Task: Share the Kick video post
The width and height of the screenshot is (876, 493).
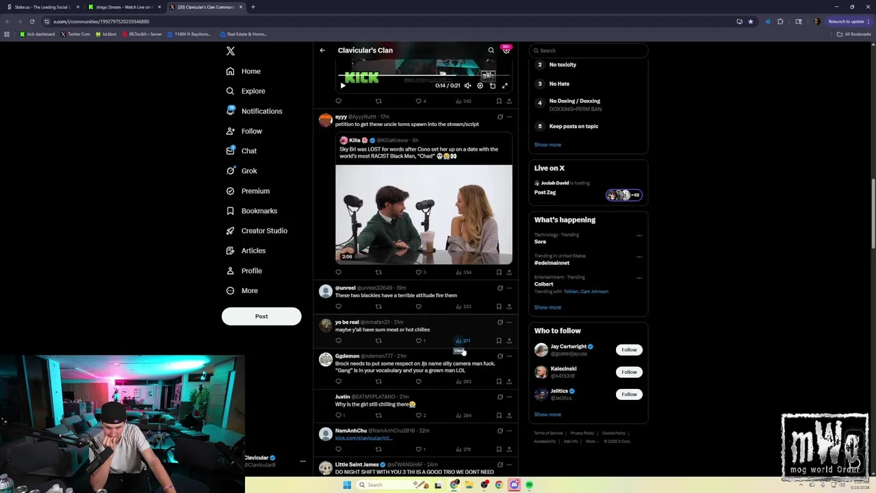Action: pos(509,101)
